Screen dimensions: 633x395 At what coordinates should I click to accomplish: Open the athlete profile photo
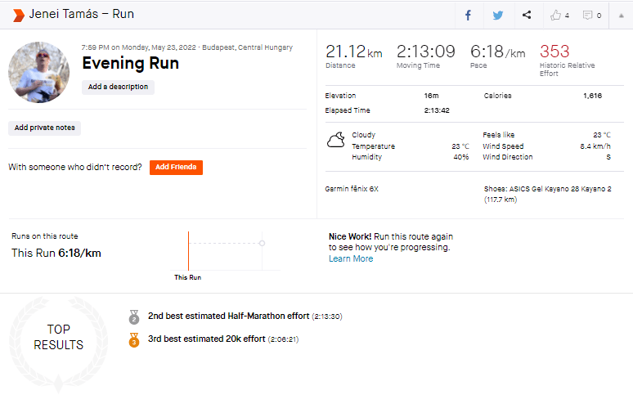(38, 72)
